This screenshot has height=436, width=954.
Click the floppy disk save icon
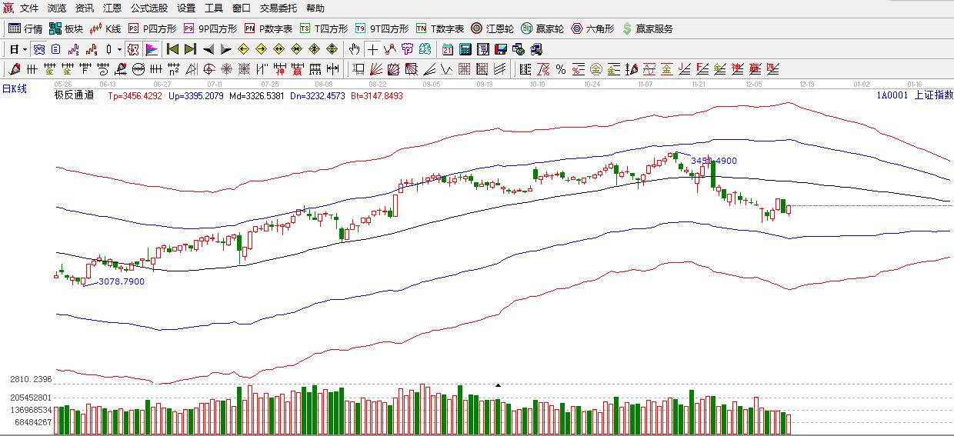[x=501, y=49]
